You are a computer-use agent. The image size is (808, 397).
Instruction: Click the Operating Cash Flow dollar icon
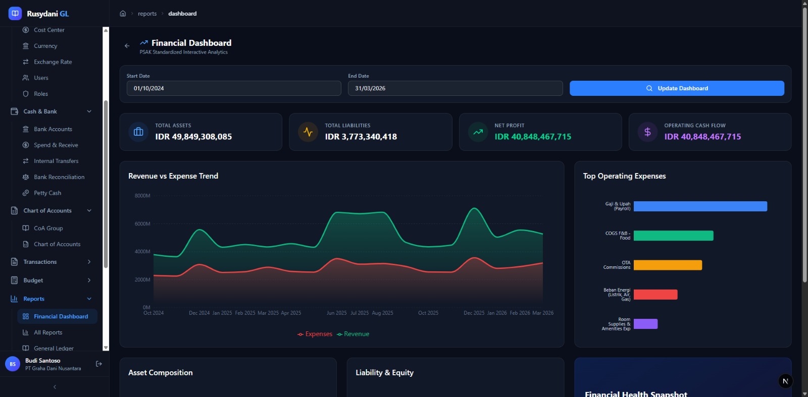click(647, 132)
